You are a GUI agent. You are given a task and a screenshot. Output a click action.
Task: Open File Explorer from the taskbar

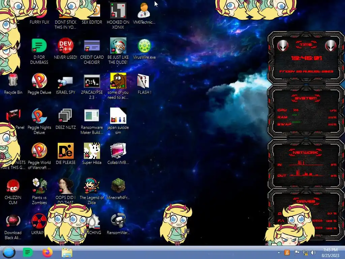(67, 253)
